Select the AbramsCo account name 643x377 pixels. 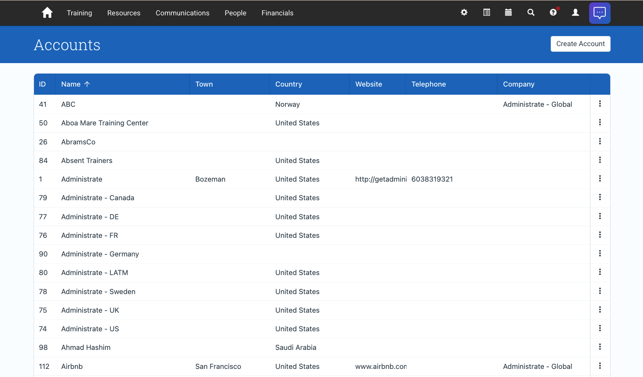tap(79, 142)
